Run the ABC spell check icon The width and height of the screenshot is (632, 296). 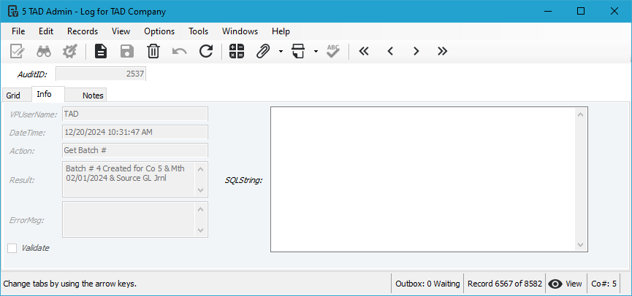coord(333,52)
